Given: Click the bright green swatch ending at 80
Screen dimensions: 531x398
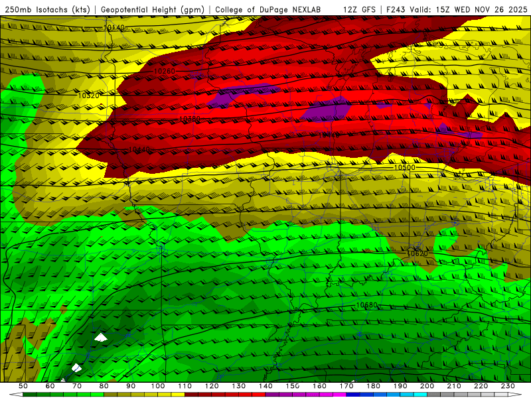Looking at the screenshot, I should point(97,395).
